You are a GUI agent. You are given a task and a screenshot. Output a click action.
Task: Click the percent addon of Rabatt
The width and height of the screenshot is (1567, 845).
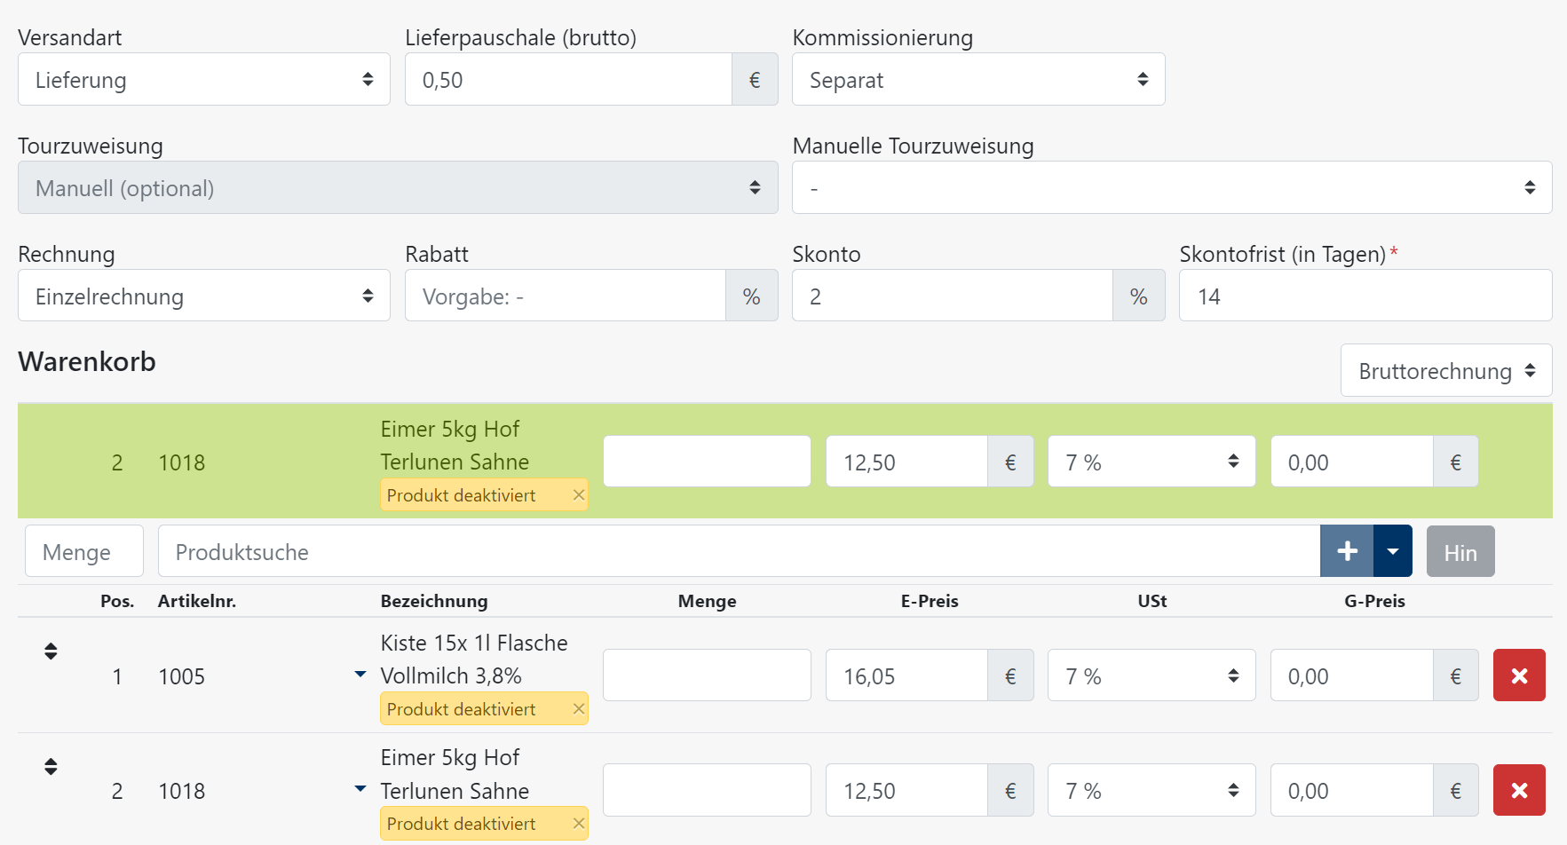click(x=752, y=296)
